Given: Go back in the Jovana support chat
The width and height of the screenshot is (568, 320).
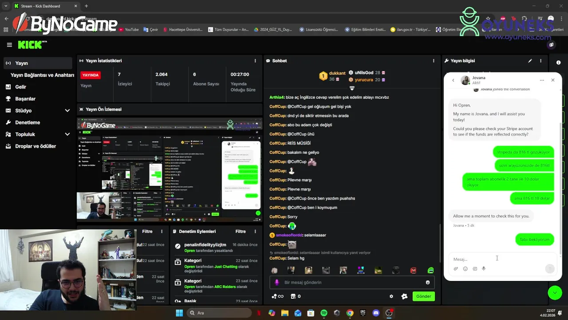Looking at the screenshot, I should 453,80.
